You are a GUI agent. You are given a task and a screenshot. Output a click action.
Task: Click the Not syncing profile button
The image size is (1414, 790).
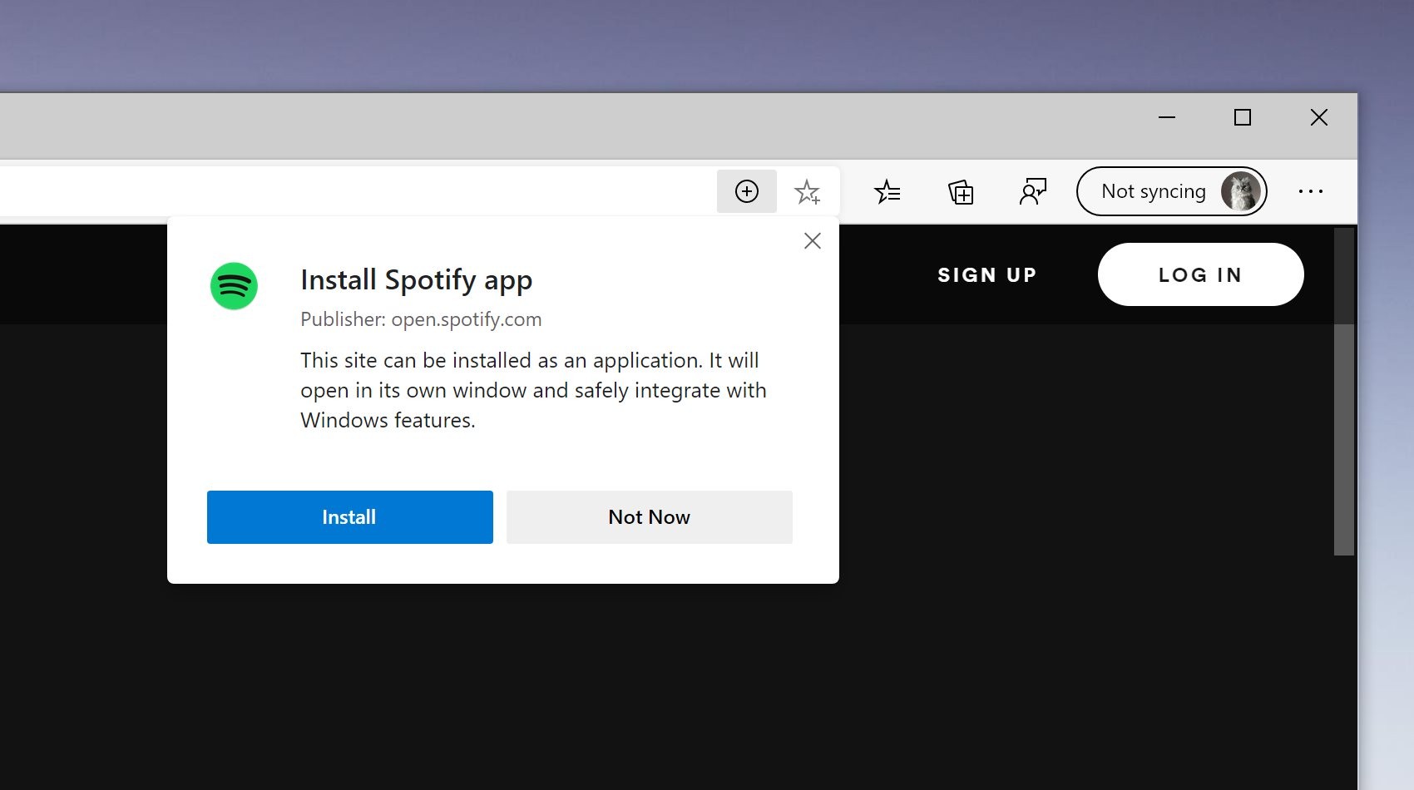tap(1171, 191)
